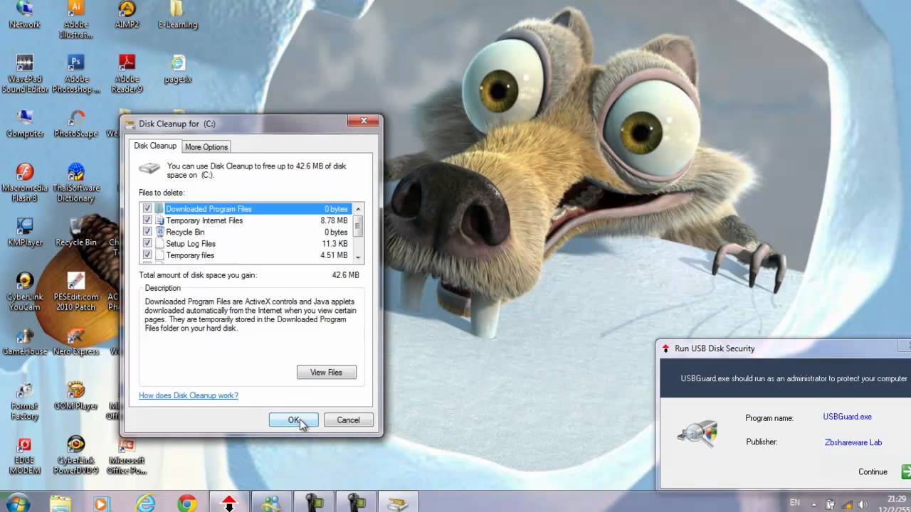Launch Windows Media Player from taskbar
Viewport: 911px width, 512px height.
100,503
